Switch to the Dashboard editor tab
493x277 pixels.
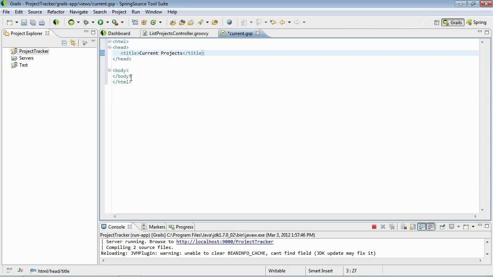point(116,33)
